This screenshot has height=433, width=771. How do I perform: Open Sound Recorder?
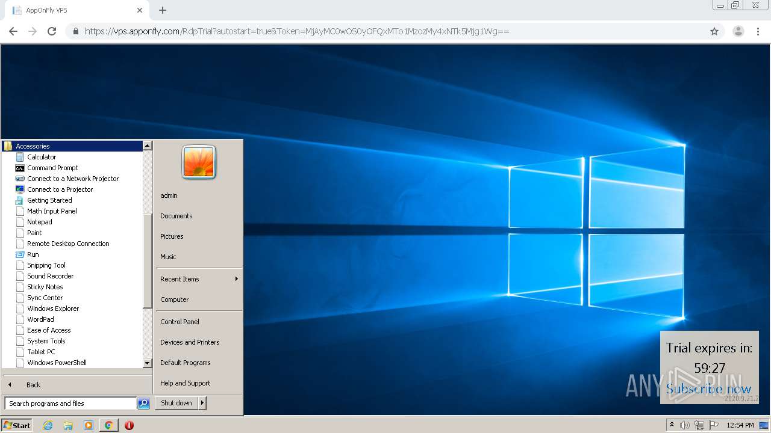tap(50, 276)
